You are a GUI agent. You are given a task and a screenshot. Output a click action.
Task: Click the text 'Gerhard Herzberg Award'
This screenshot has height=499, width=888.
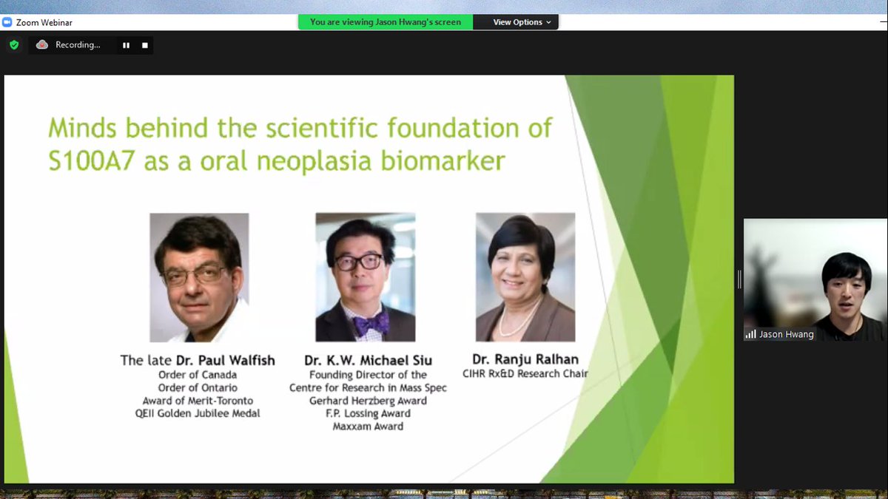click(x=368, y=401)
